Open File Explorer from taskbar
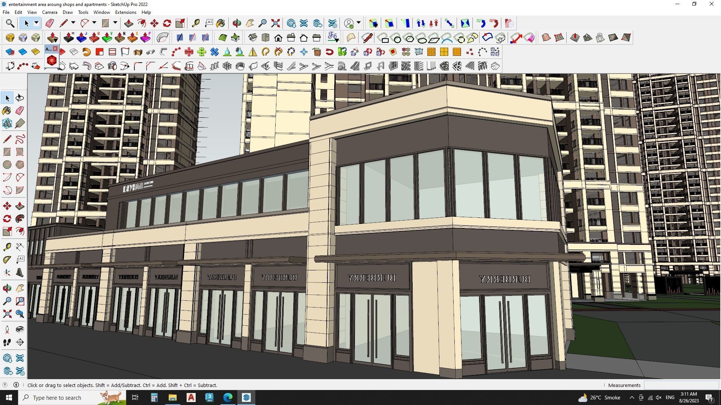This screenshot has height=405, width=721. click(172, 397)
